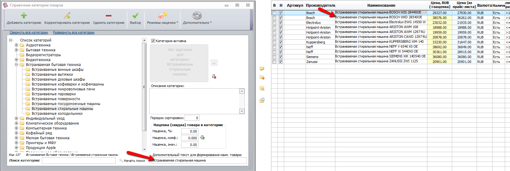
Task: Click the toolbar overflow arrow at right edge
Action: pyautogui.click(x=251, y=28)
